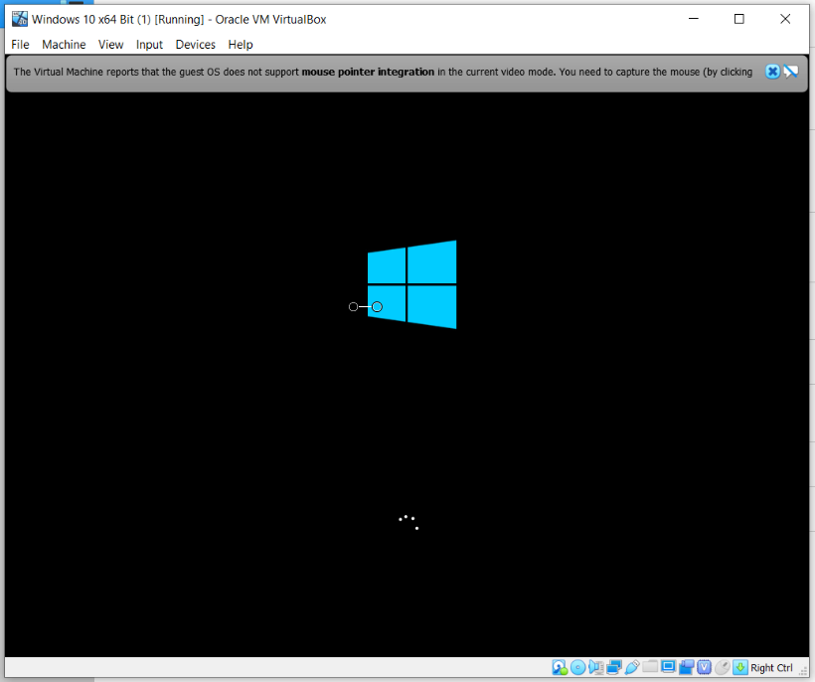Click the hard disk activity indicator
Screen dimensions: 815x682
(560, 667)
